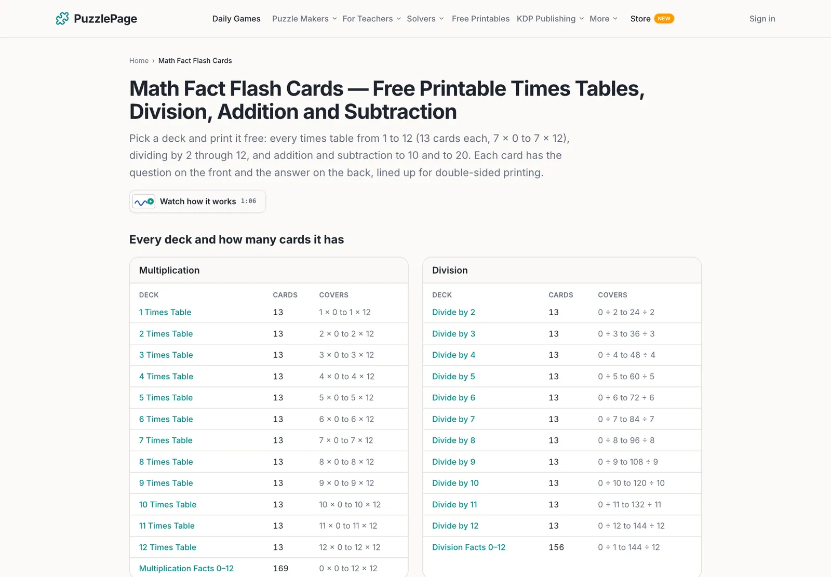Open the 3 Times Table deck

click(x=166, y=355)
